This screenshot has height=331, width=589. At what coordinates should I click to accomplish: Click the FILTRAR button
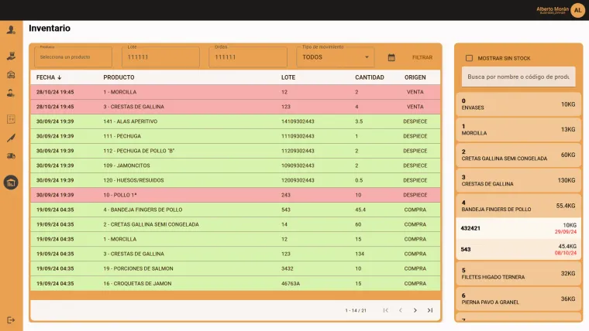(x=422, y=57)
